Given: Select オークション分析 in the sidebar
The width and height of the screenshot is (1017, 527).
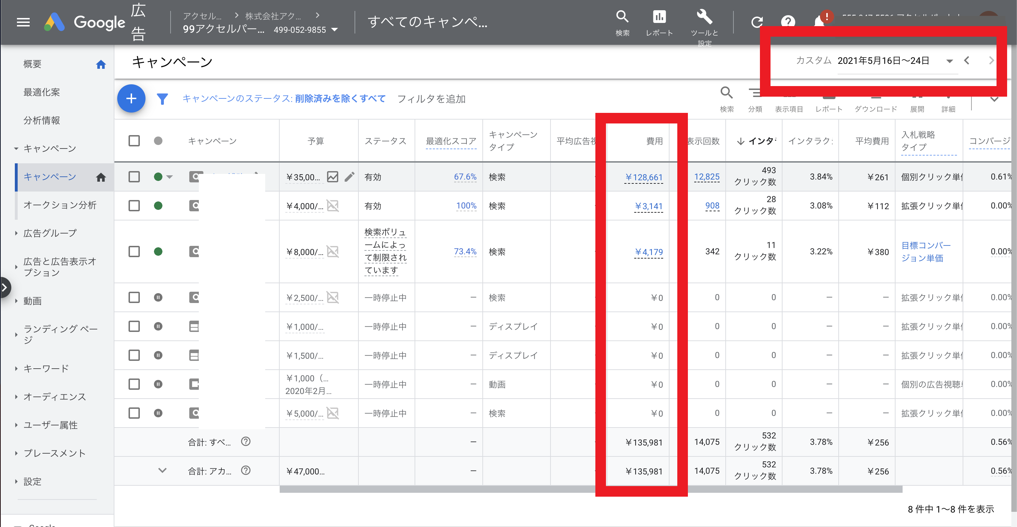Looking at the screenshot, I should (60, 205).
